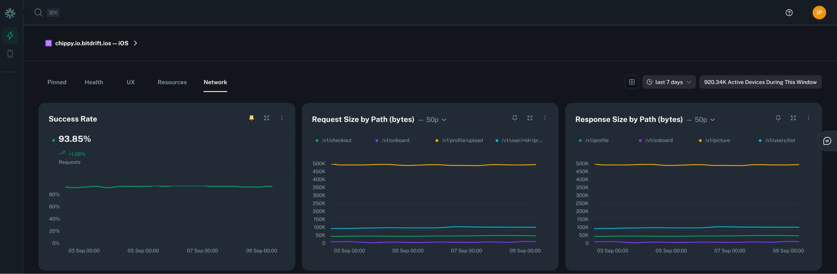The width and height of the screenshot is (837, 274).
Task: Toggle /v1/profile/upload legend series
Action: (459, 140)
